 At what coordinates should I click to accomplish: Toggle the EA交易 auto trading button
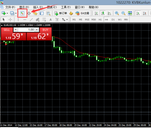tap(82, 13)
